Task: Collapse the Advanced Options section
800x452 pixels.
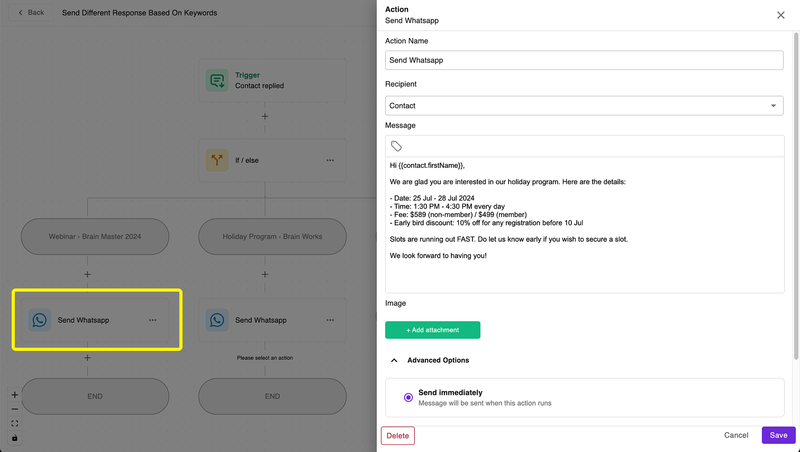Action: click(x=394, y=360)
